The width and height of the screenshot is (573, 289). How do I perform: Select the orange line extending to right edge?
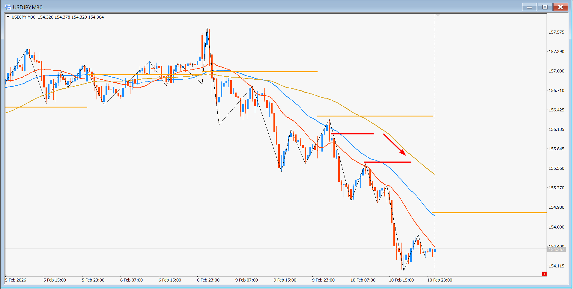pos(489,213)
